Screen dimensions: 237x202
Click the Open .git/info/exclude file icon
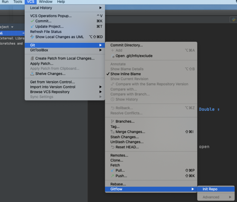(x=113, y=56)
